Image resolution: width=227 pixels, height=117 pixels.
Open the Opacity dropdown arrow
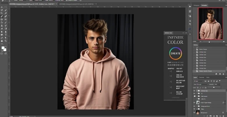(x=219, y=84)
